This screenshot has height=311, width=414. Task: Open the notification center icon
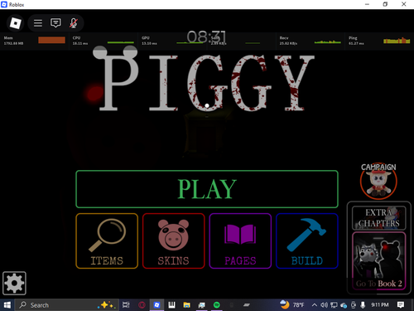tap(401, 304)
